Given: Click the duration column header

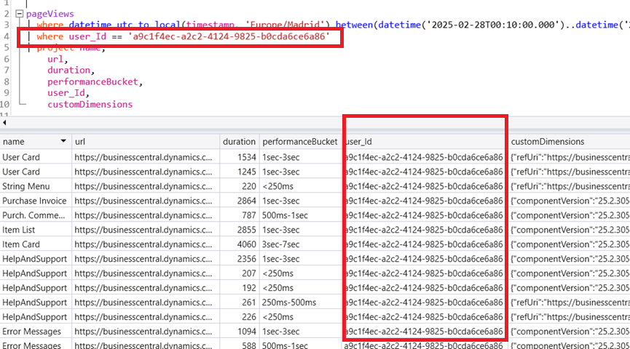Looking at the screenshot, I should (x=239, y=141).
